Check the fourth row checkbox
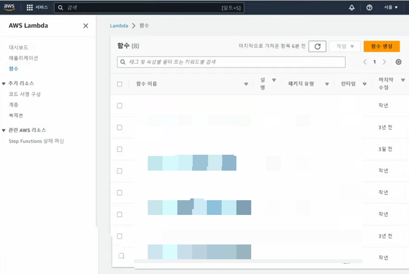 [x=119, y=171]
